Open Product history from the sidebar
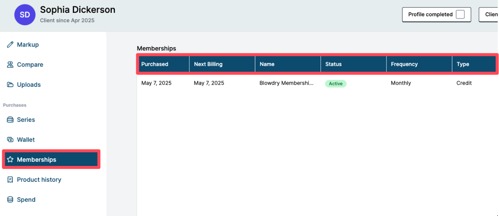Viewport: 499px width, 216px height. [39, 180]
